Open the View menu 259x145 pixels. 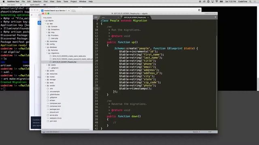tap(52, 2)
